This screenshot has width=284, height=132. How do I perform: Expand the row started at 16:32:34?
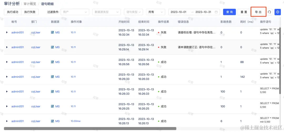coord(7,32)
